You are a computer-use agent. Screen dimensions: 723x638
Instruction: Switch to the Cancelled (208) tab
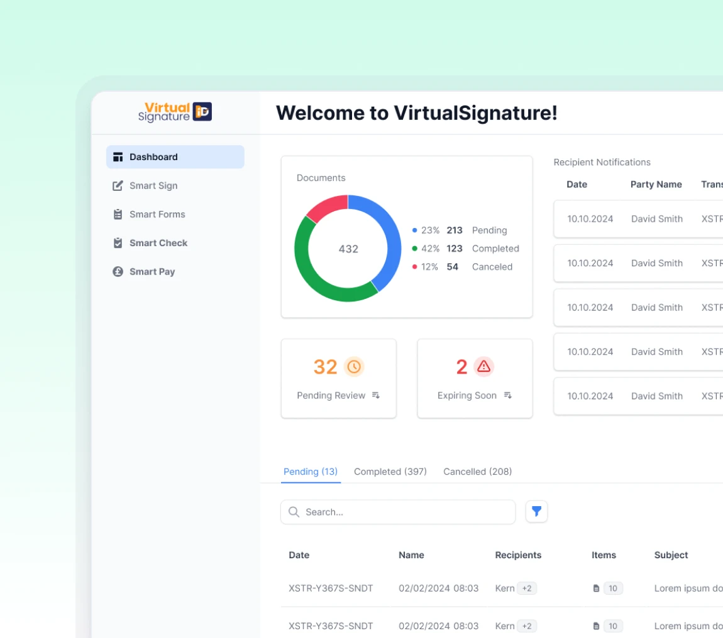[x=477, y=472]
